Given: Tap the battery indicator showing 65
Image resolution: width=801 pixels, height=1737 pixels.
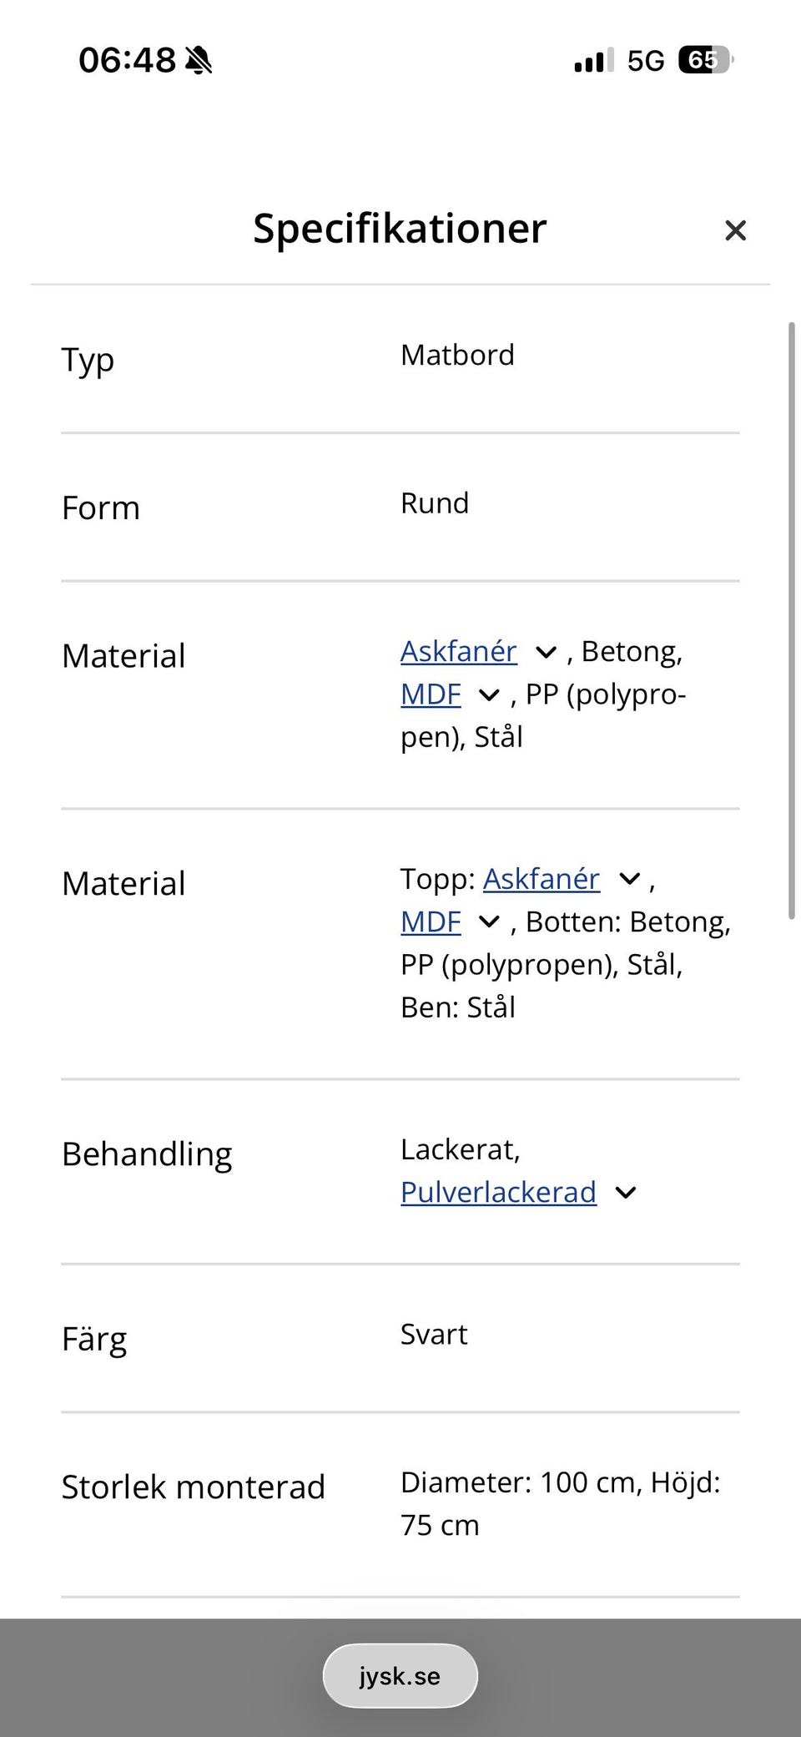Looking at the screenshot, I should point(706,60).
